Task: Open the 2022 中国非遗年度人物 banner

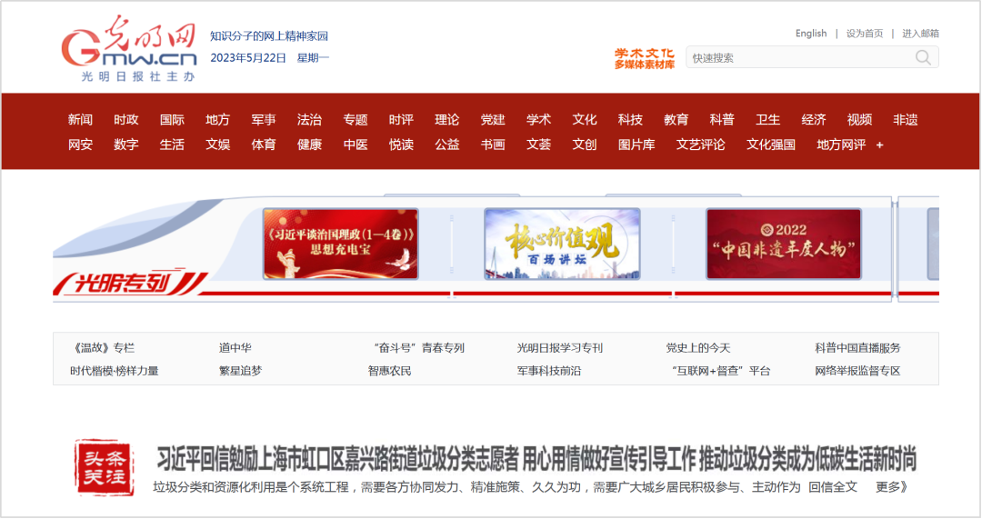Action: click(x=784, y=245)
